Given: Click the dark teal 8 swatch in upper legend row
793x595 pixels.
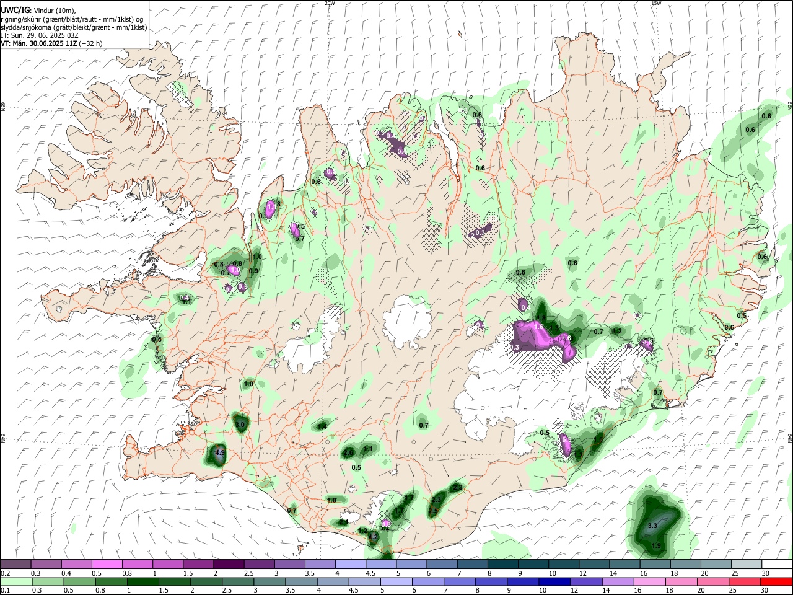Looking at the screenshot, I should (x=502, y=565).
